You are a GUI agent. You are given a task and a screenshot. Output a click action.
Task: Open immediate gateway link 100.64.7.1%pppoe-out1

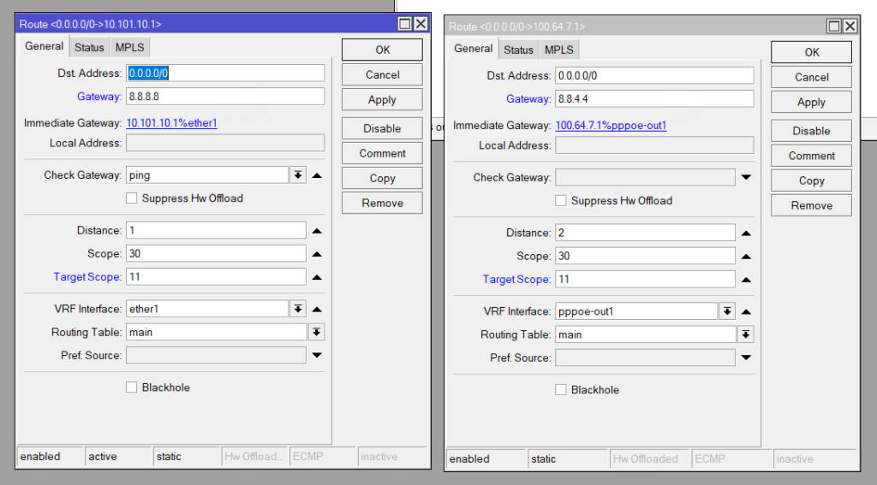coord(611,125)
